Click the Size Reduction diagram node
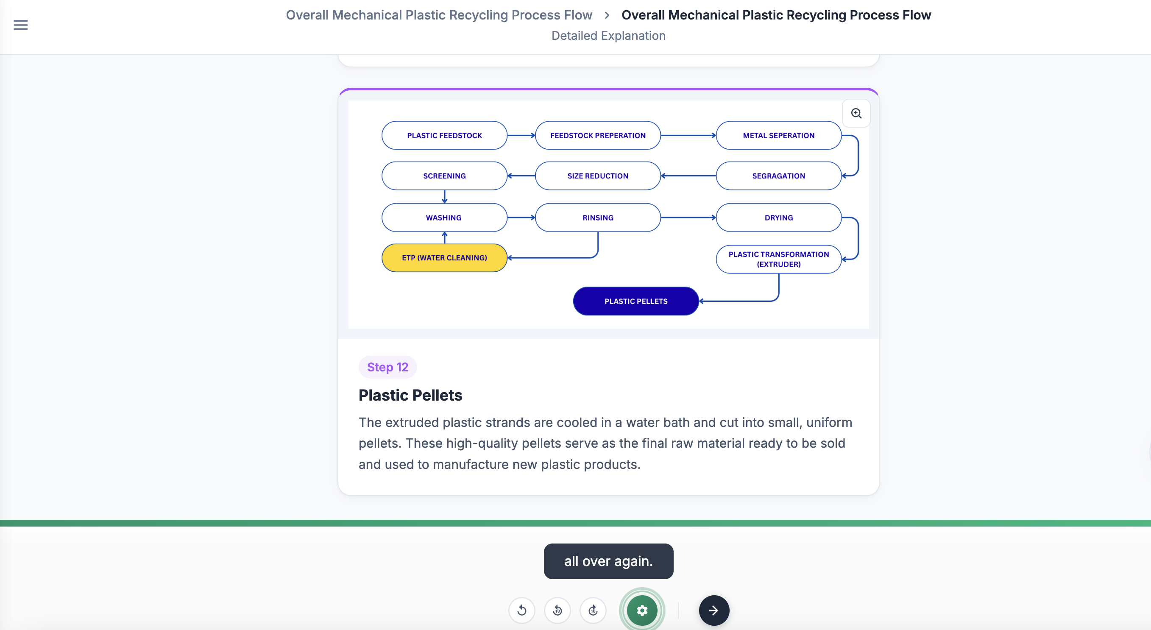 [597, 176]
